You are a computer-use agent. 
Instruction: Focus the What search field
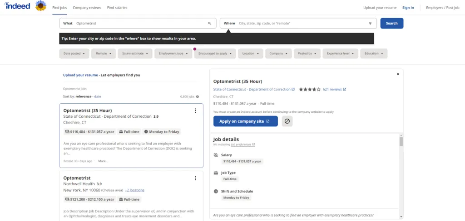138,24
